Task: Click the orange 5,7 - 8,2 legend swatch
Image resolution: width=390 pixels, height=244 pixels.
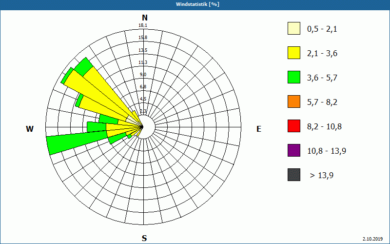Action: point(294,102)
